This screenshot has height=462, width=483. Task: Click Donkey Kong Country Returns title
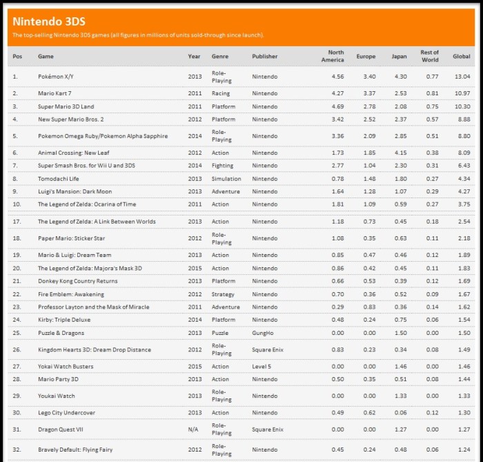point(77,281)
